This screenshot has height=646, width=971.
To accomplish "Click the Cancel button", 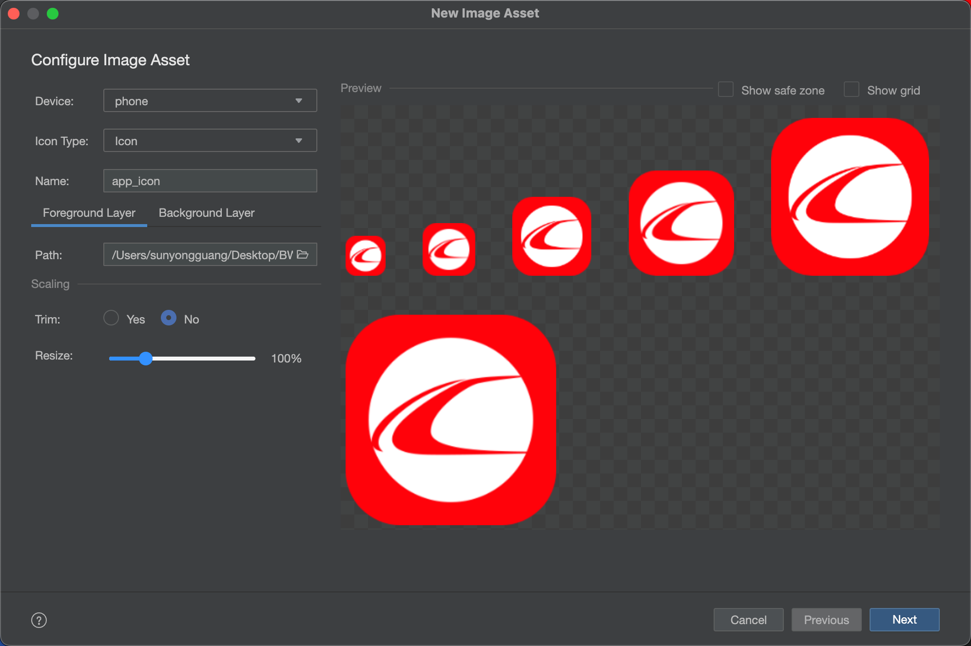I will 748,620.
